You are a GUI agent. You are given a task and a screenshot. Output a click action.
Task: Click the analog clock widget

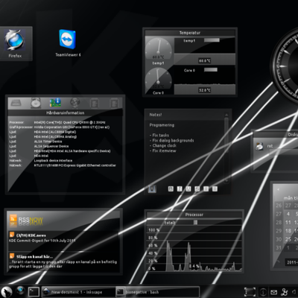285,65
